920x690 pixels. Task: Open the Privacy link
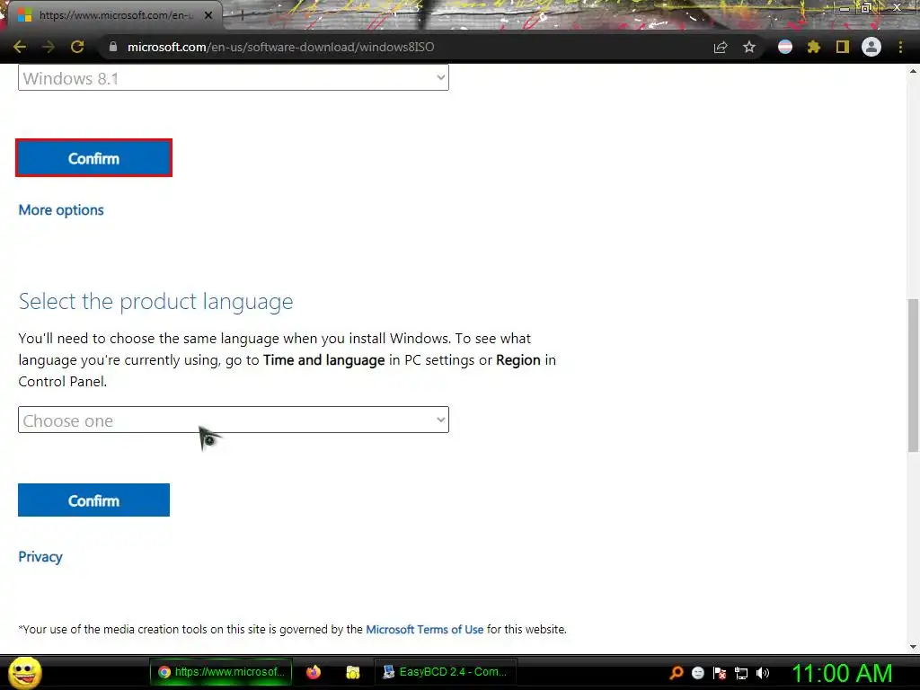pyautogui.click(x=40, y=557)
